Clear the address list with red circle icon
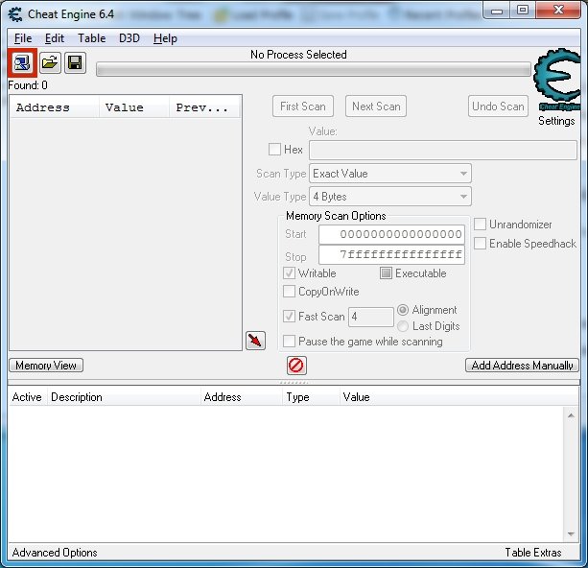 coord(296,366)
